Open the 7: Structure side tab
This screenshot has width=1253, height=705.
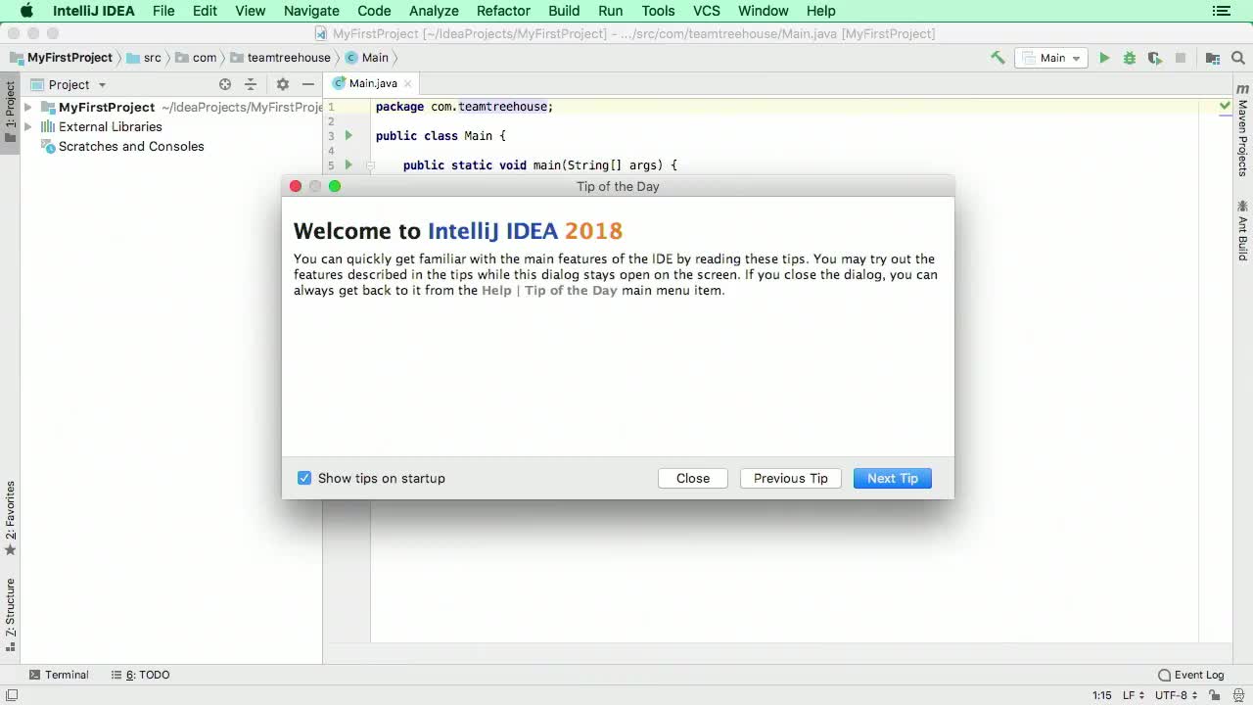tap(10, 615)
